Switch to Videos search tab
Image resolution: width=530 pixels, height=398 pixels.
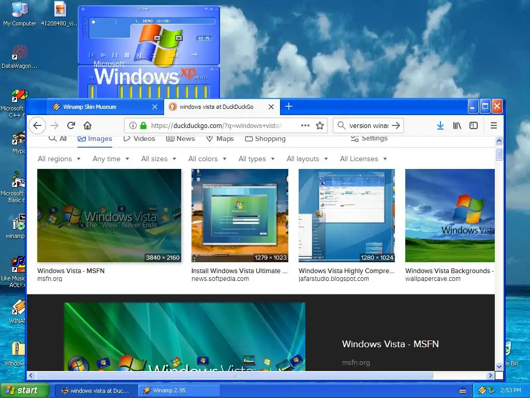click(139, 138)
